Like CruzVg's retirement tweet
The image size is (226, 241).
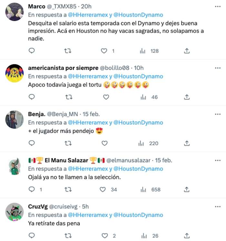coord(104,236)
